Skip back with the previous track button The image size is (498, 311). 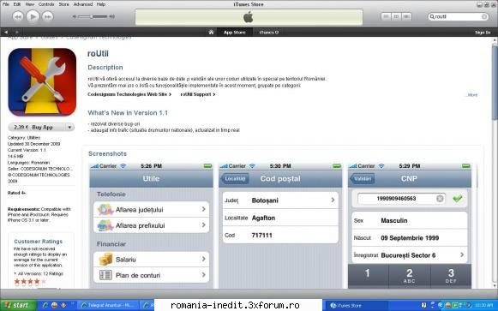pos(18,16)
